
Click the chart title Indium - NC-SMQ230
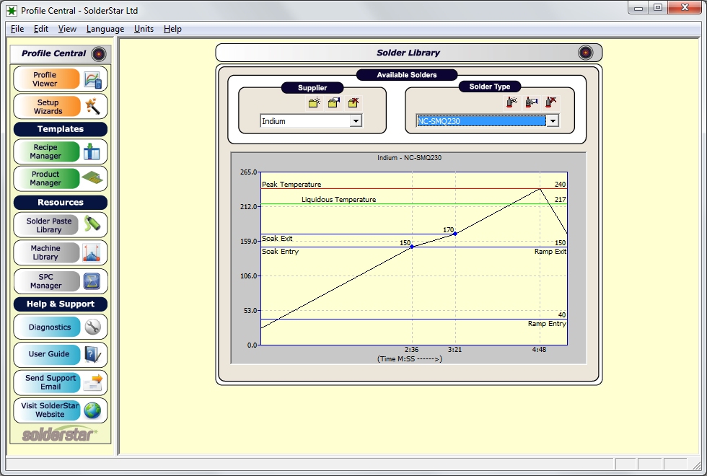click(410, 158)
